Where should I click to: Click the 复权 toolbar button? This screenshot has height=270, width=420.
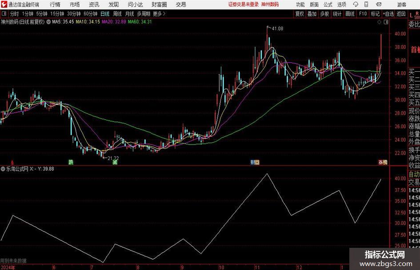300,14
